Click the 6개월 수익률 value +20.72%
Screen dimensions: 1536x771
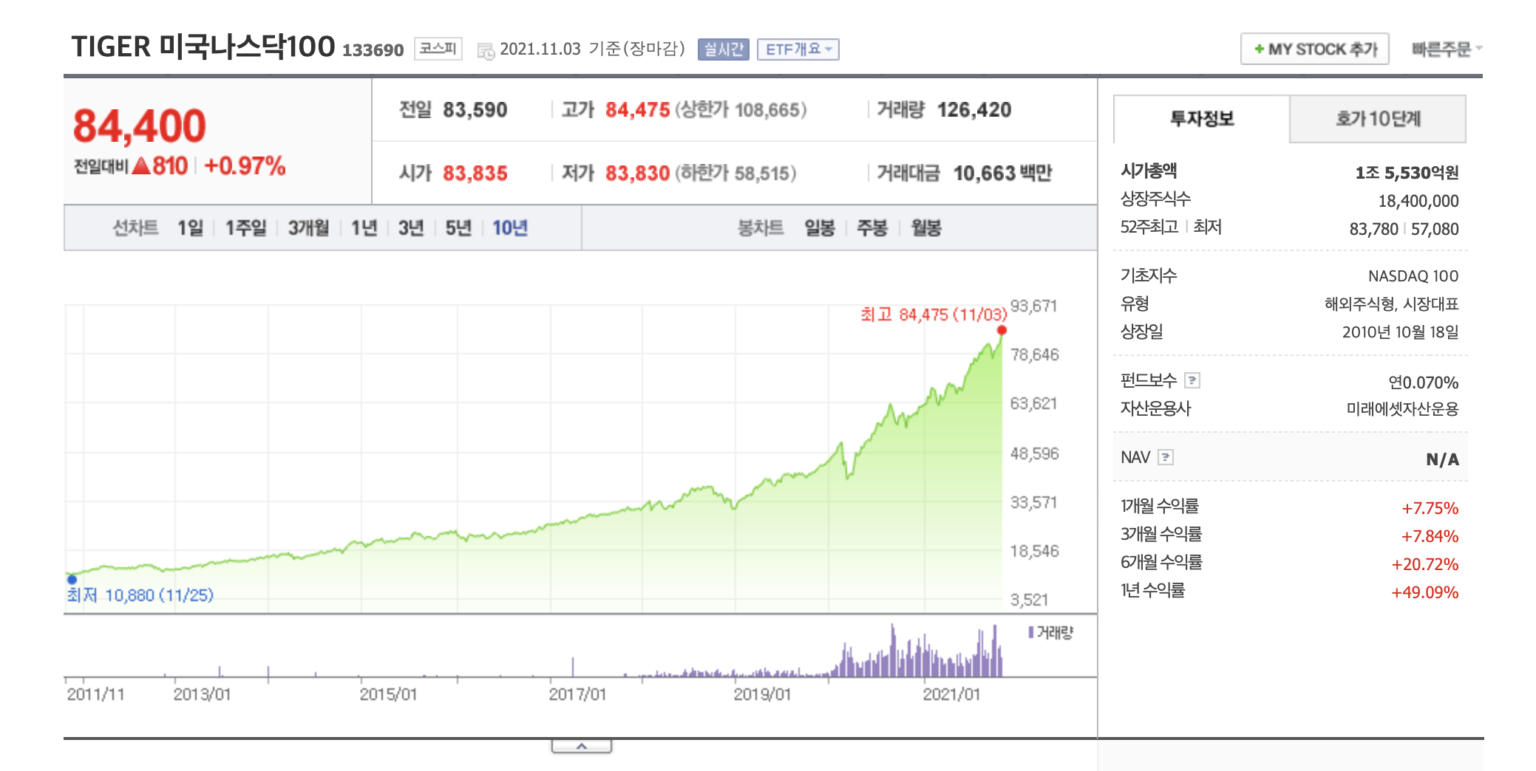tap(1425, 564)
